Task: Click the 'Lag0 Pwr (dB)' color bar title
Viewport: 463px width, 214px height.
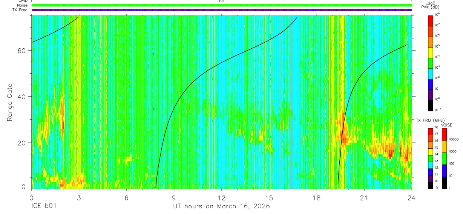Action: coord(431,5)
